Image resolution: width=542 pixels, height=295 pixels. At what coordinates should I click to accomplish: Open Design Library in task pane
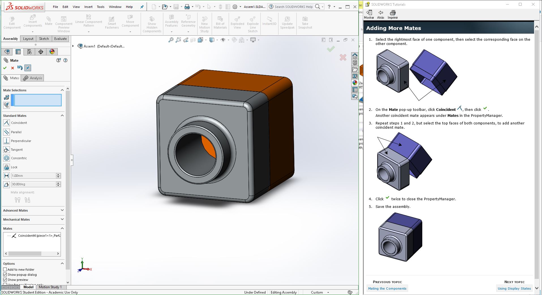tap(355, 63)
